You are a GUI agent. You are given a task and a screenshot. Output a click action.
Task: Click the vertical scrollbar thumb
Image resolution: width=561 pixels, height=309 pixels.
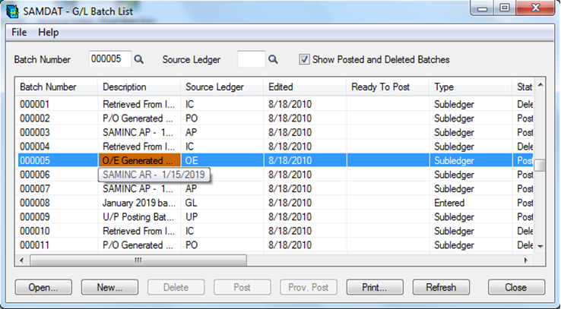(x=540, y=166)
